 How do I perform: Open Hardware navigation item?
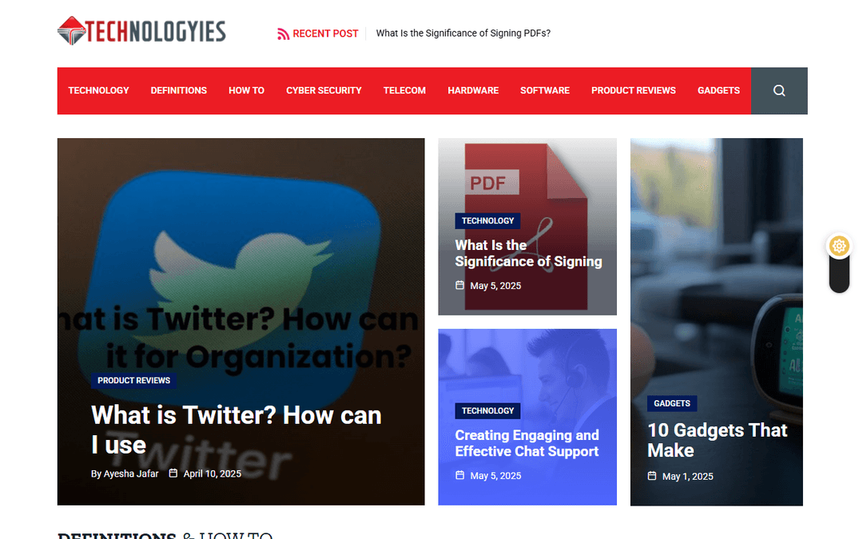473,91
